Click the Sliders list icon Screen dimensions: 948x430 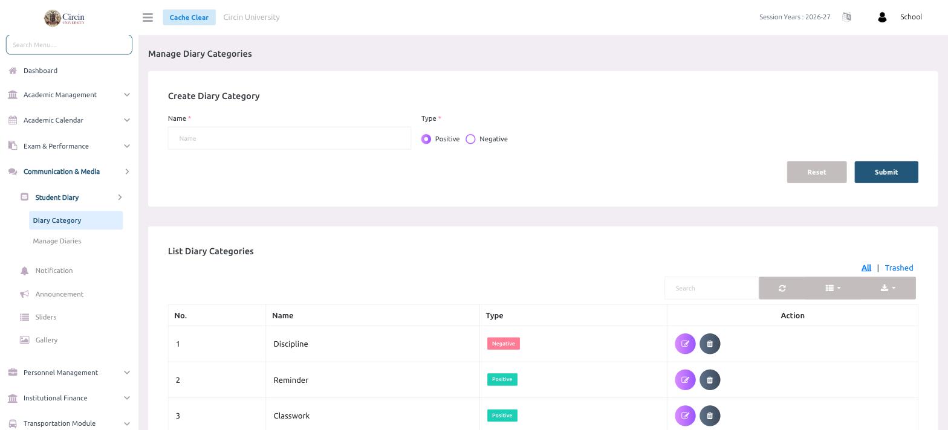point(24,317)
